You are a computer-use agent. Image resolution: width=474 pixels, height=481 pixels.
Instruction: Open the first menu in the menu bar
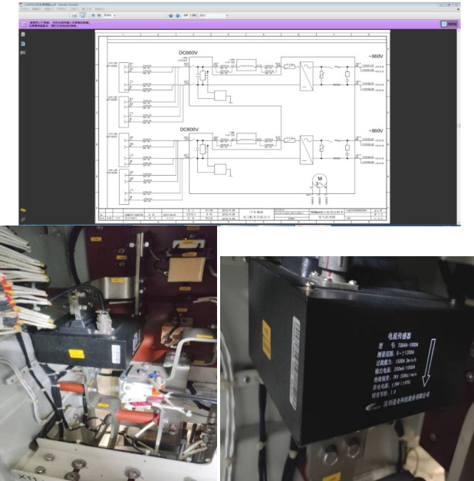pyautogui.click(x=25, y=9)
